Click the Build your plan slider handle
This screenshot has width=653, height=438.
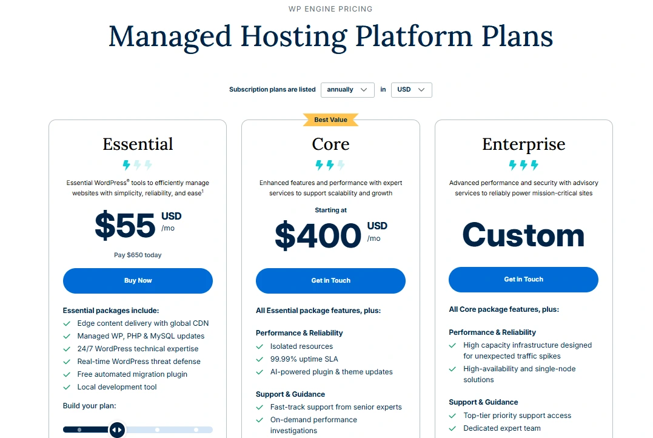pos(117,430)
